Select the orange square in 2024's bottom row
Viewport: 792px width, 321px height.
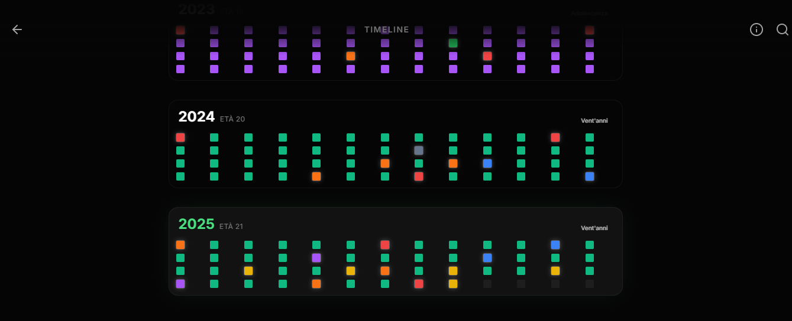(x=316, y=176)
